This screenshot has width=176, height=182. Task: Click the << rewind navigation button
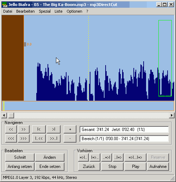pos(11,129)
